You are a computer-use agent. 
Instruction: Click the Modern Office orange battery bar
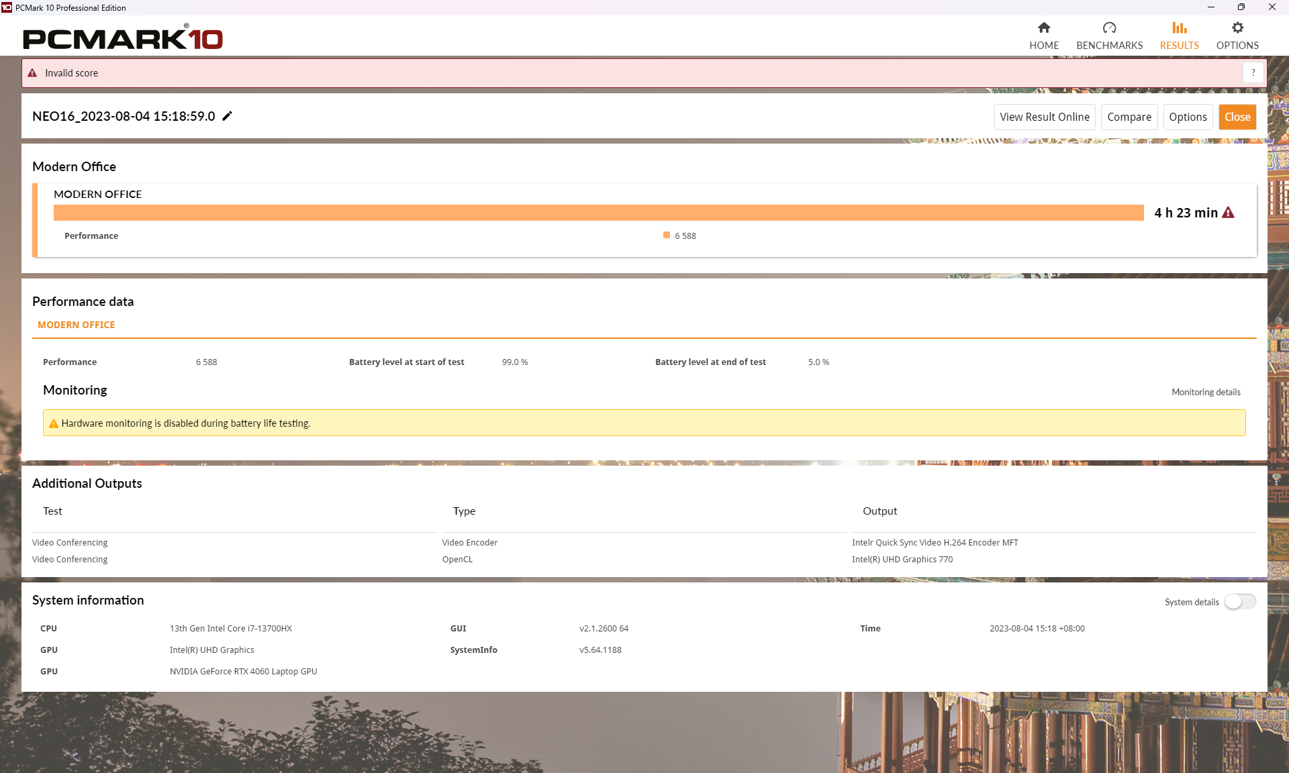pyautogui.click(x=599, y=213)
